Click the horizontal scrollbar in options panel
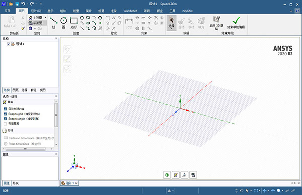302x195 pixels. tap(25, 149)
